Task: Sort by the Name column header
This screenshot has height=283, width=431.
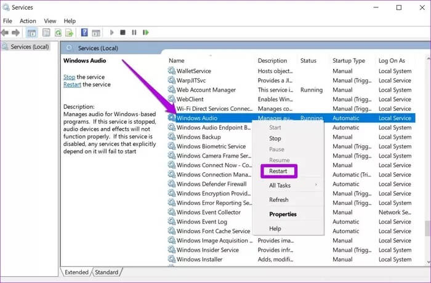Action: tap(177, 61)
